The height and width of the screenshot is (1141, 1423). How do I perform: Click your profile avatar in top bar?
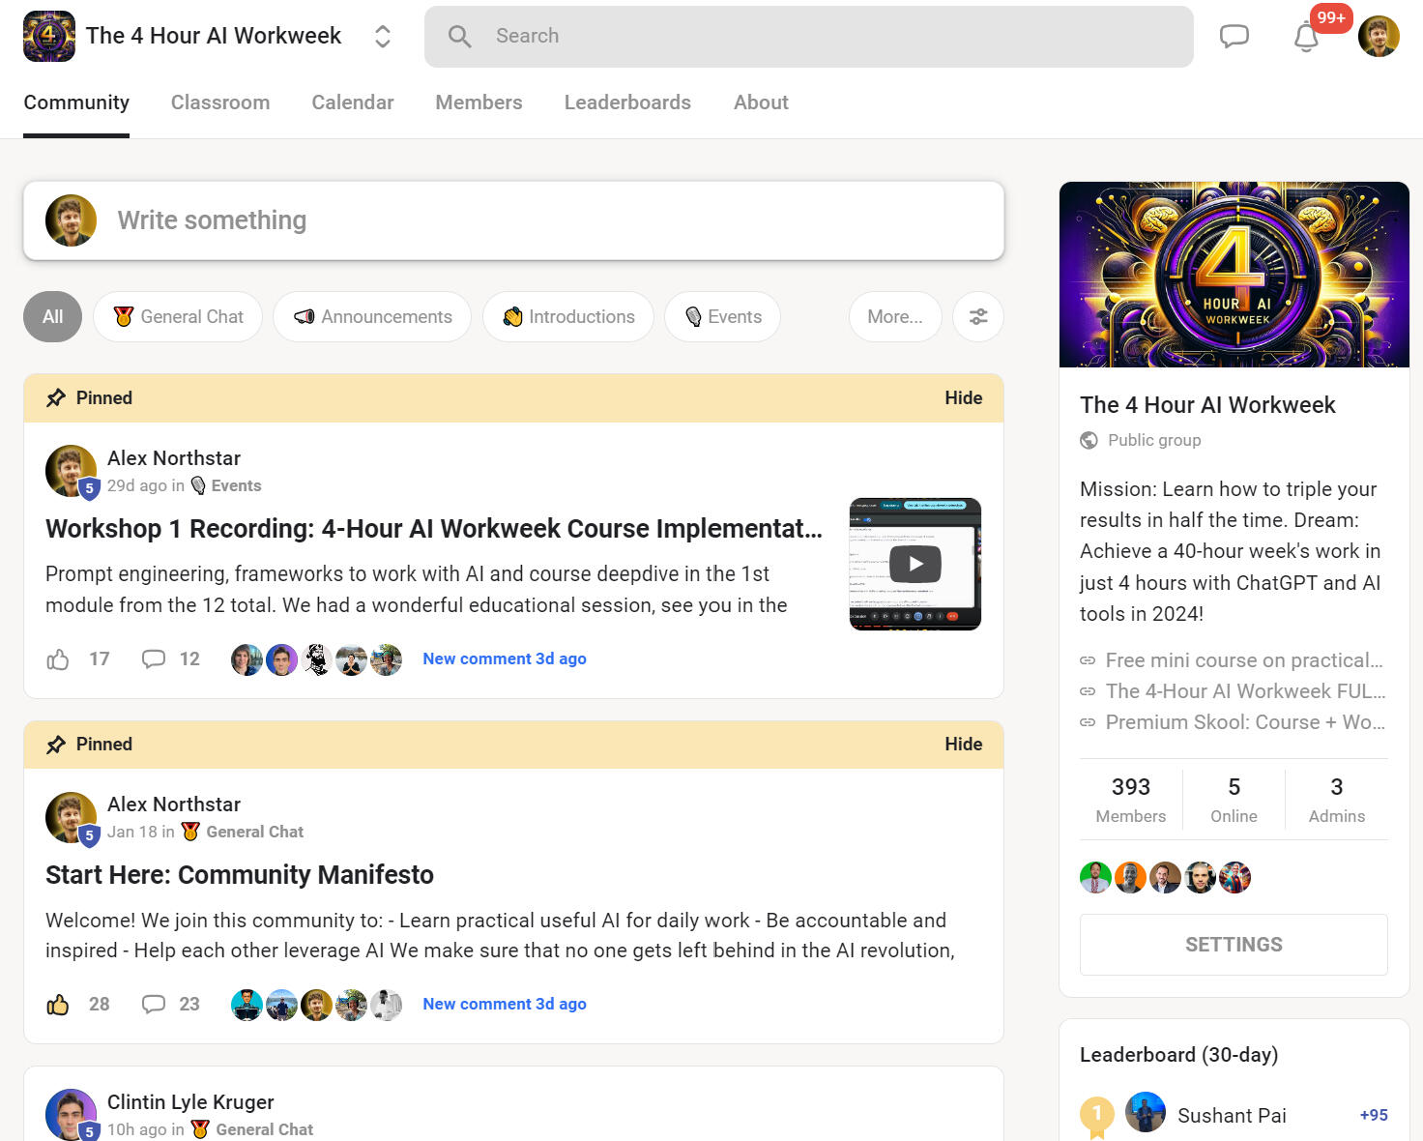(x=1378, y=37)
